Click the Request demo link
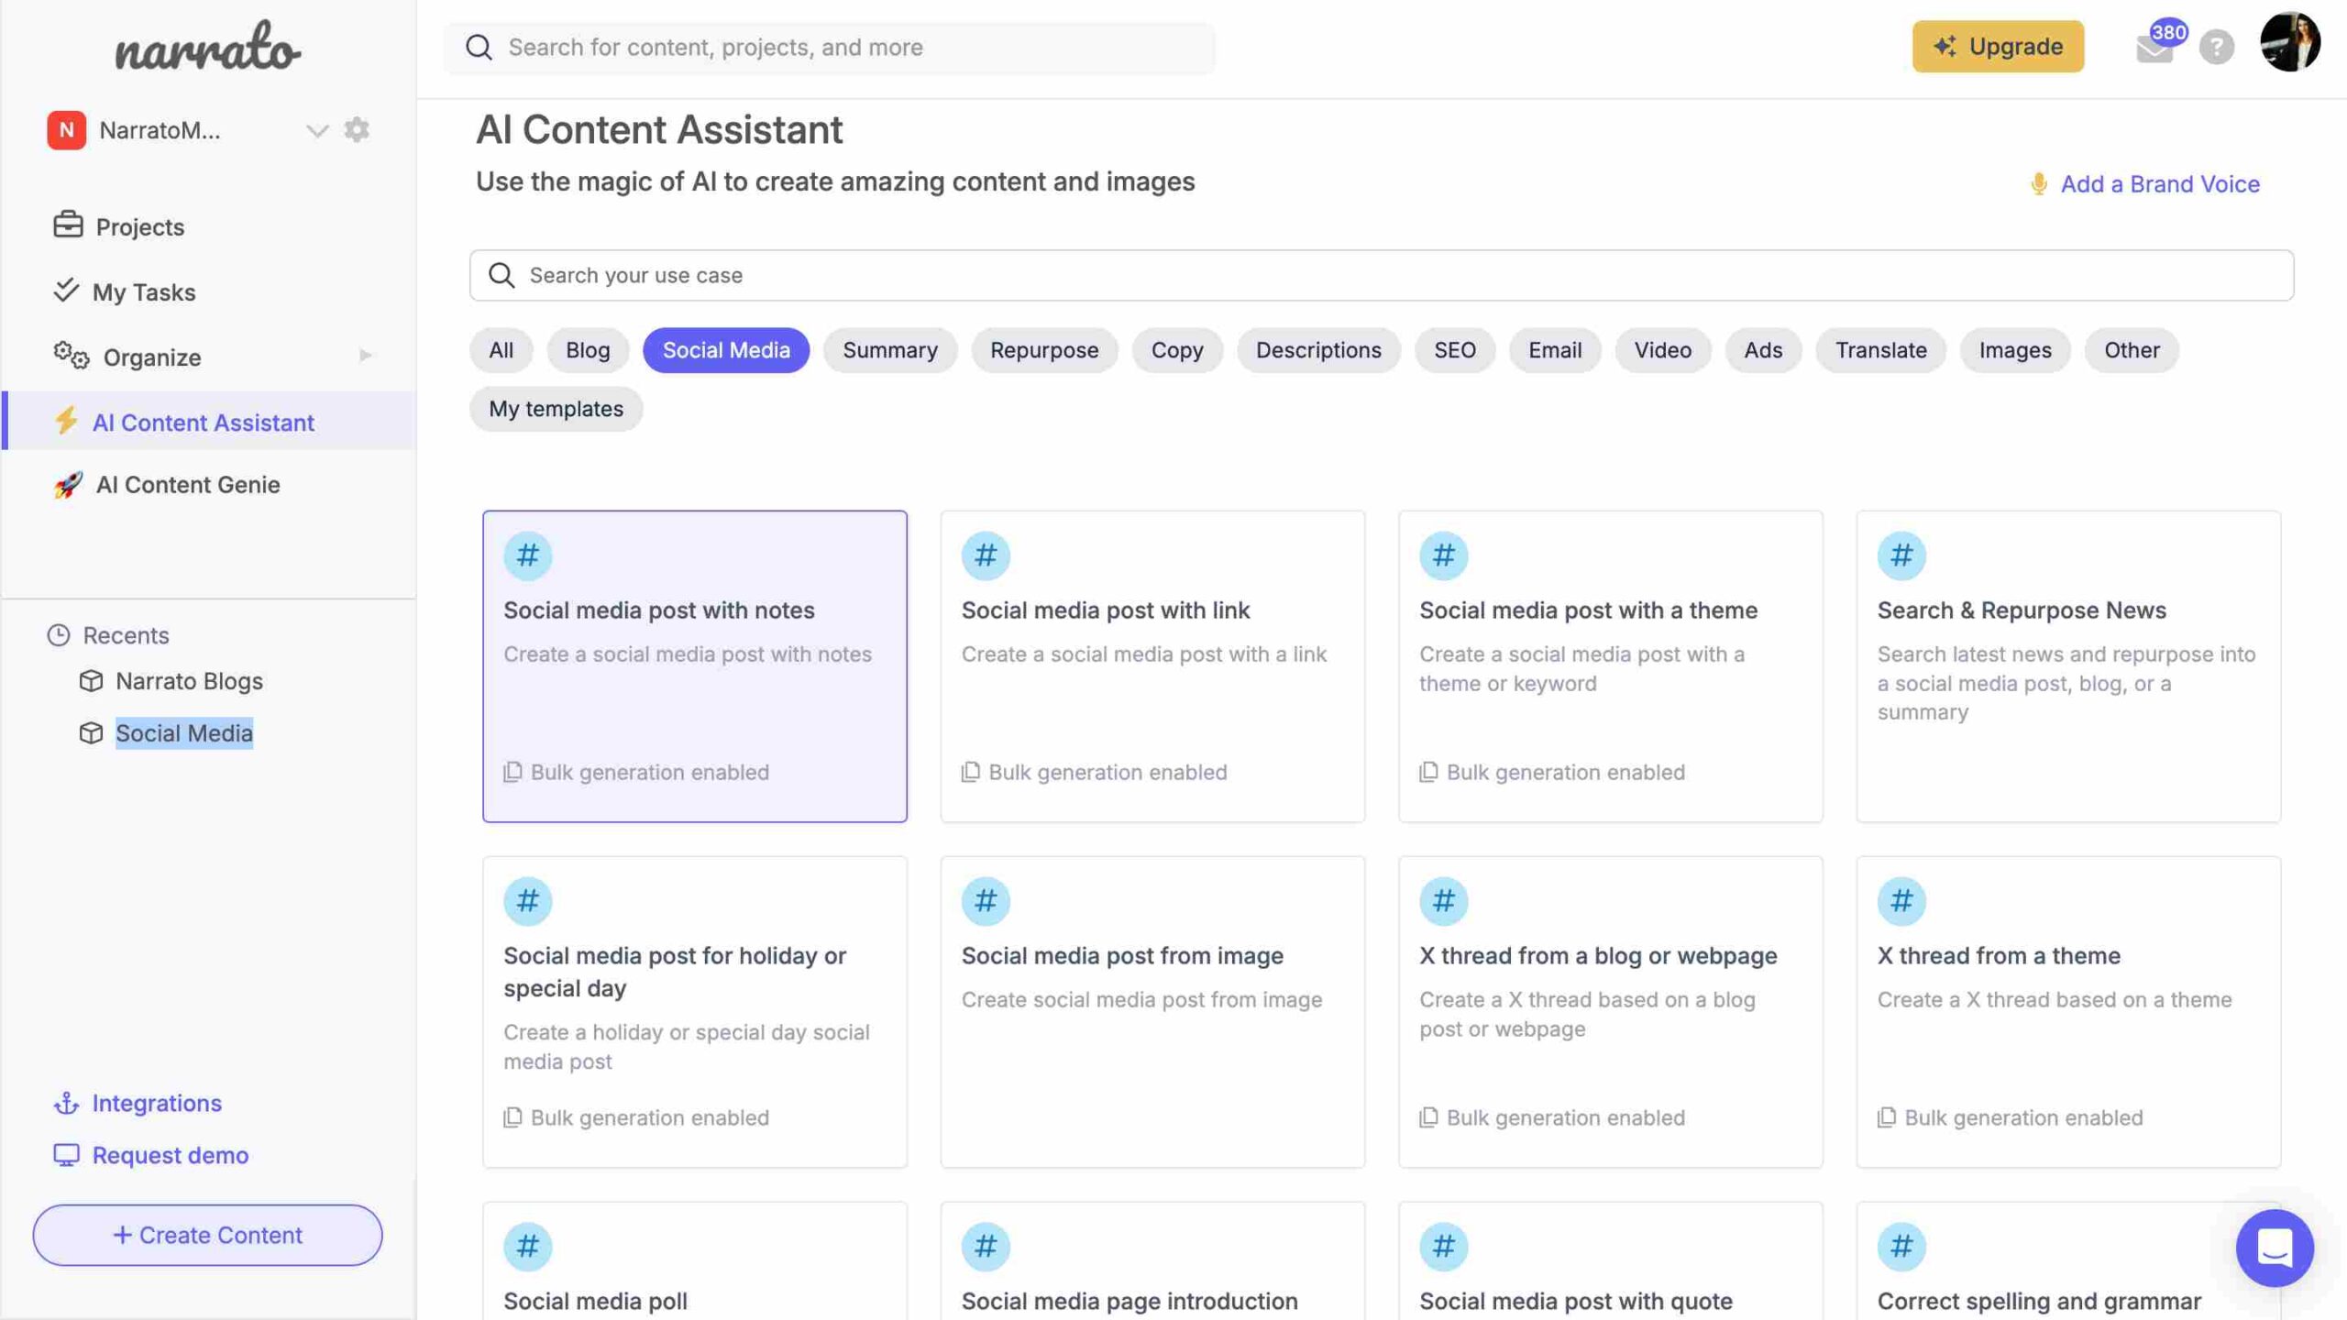This screenshot has width=2347, height=1320. pos(170,1156)
